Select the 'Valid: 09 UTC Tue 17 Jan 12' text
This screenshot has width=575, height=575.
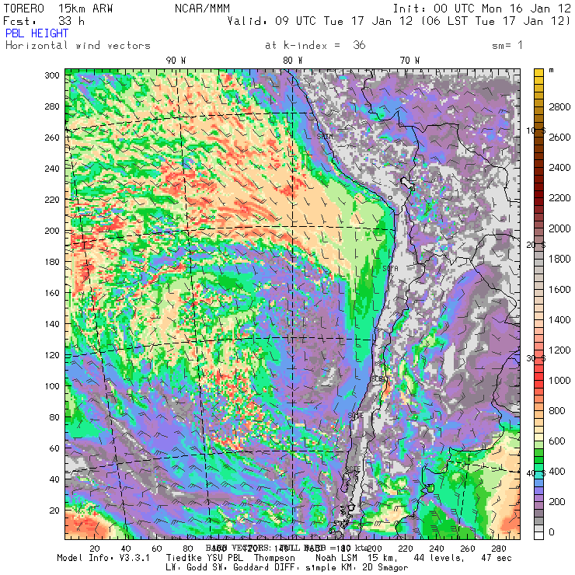click(x=319, y=21)
